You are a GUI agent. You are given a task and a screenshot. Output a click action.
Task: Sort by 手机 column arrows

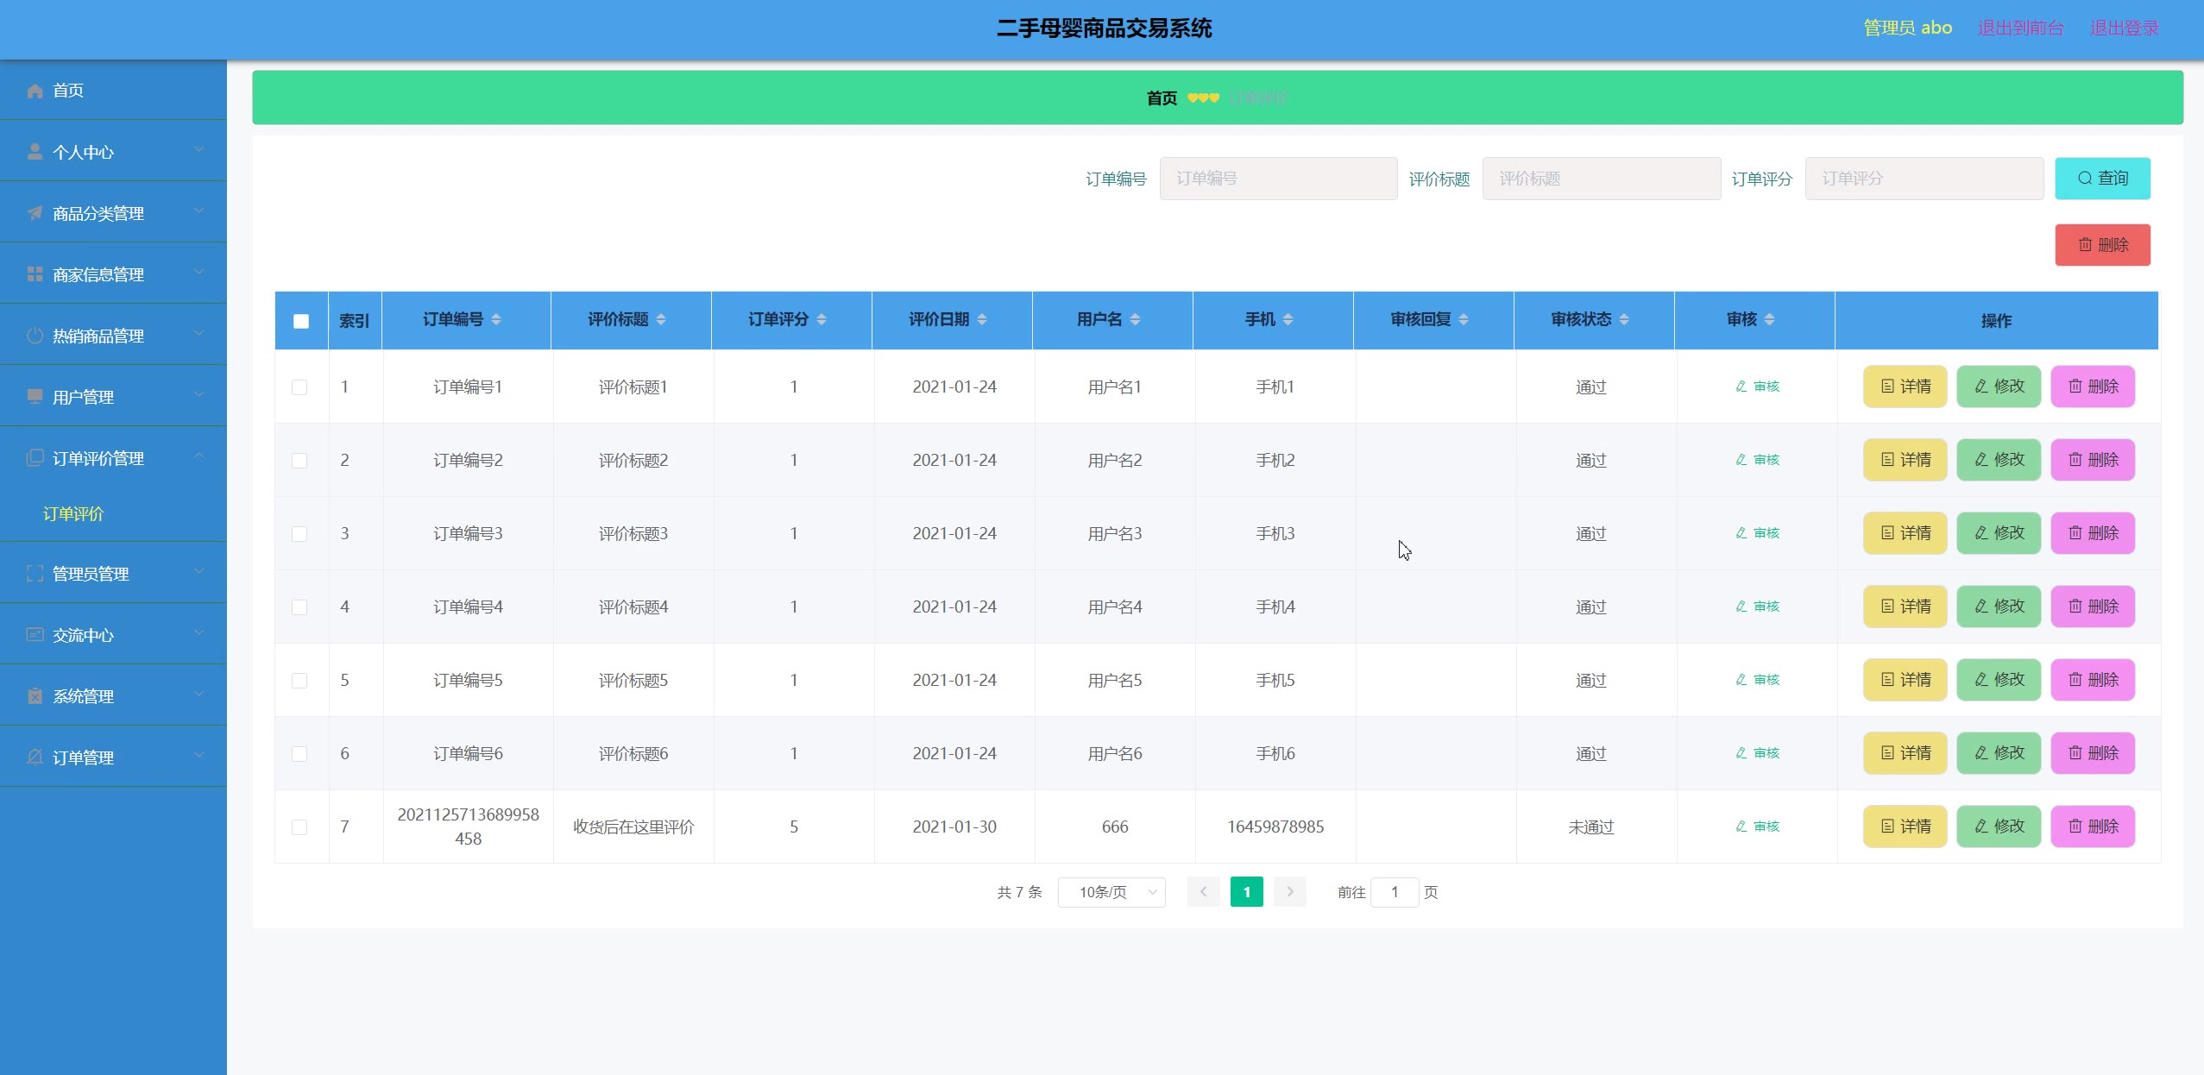tap(1288, 320)
